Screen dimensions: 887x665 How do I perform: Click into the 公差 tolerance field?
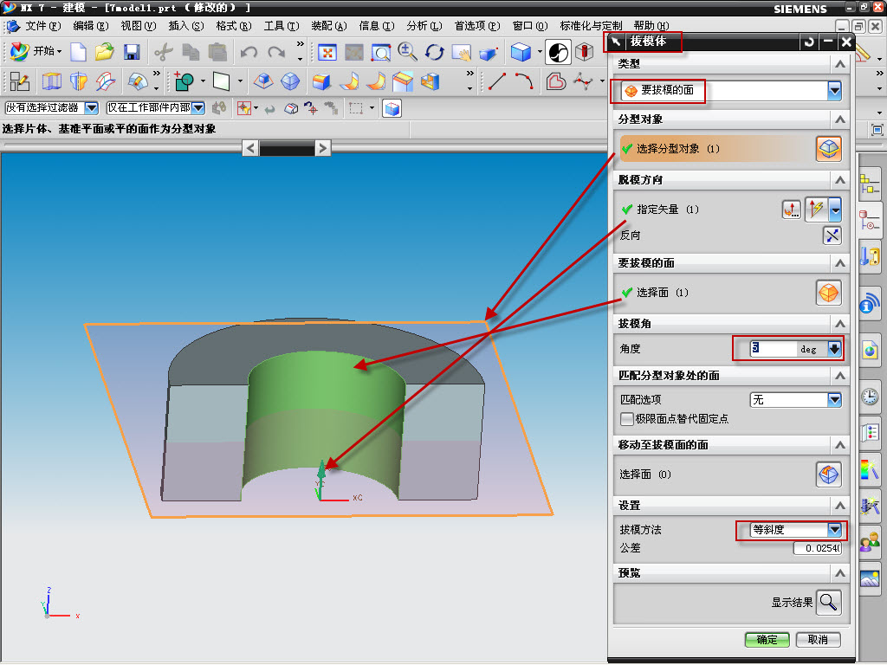coord(817,548)
